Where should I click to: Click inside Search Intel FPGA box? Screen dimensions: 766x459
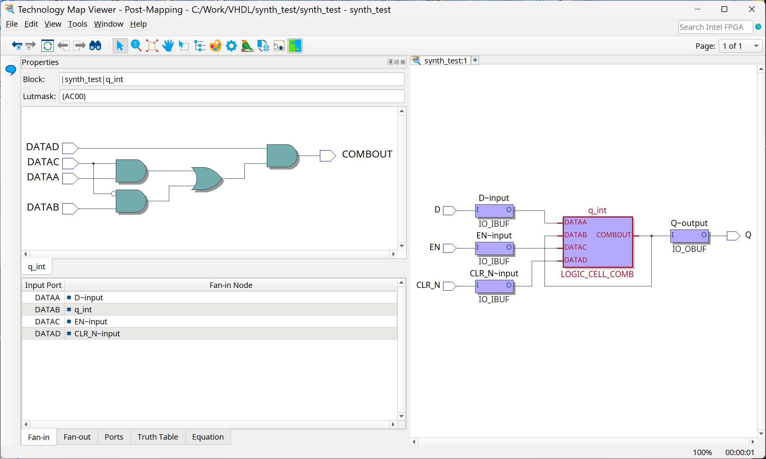pyautogui.click(x=715, y=27)
